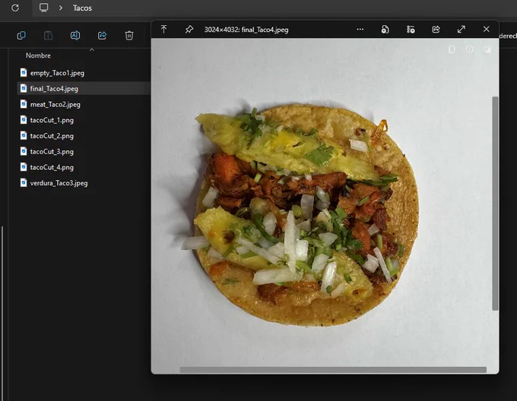517x401 pixels.
Task: Click the Delete trash icon
Action: pyautogui.click(x=129, y=35)
